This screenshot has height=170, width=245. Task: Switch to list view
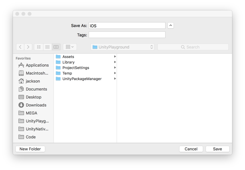(x=47, y=47)
